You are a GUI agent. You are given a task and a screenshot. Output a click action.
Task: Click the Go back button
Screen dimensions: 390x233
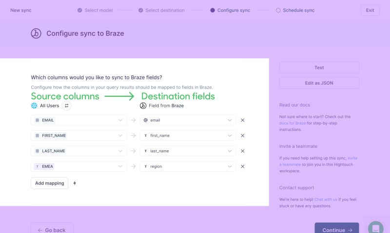[x=52, y=229]
